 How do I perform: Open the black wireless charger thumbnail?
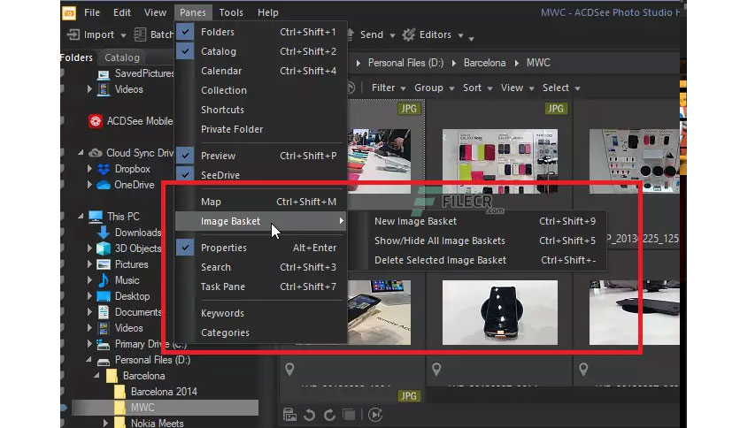(x=500, y=312)
